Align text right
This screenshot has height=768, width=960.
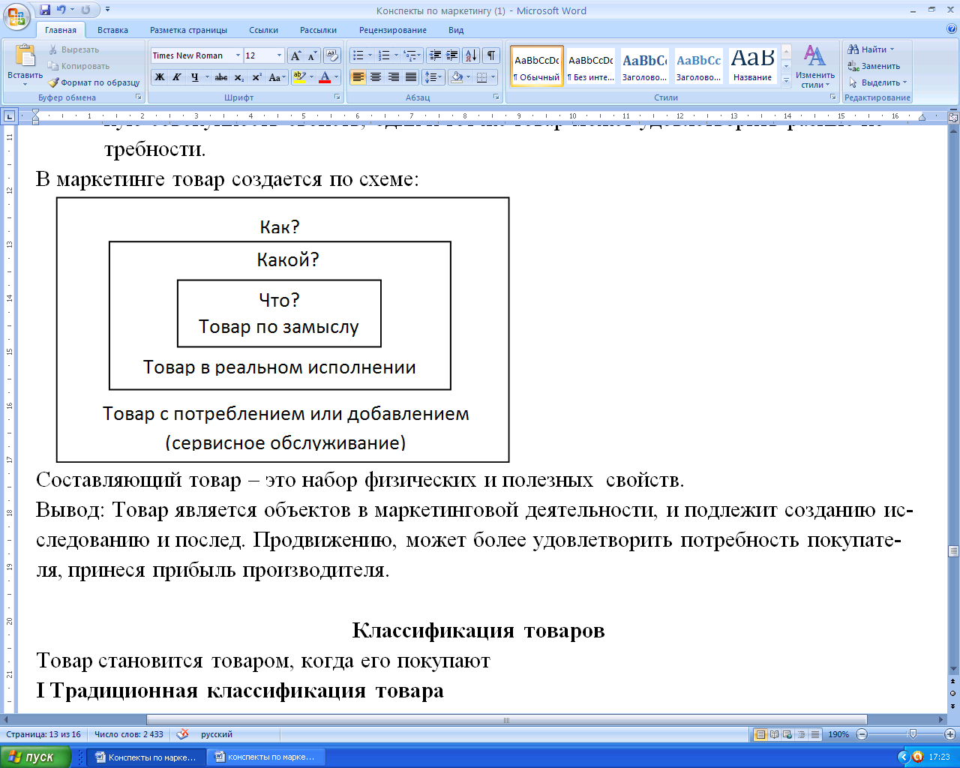(393, 77)
